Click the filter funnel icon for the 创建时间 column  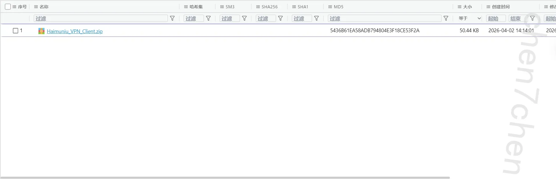point(532,18)
